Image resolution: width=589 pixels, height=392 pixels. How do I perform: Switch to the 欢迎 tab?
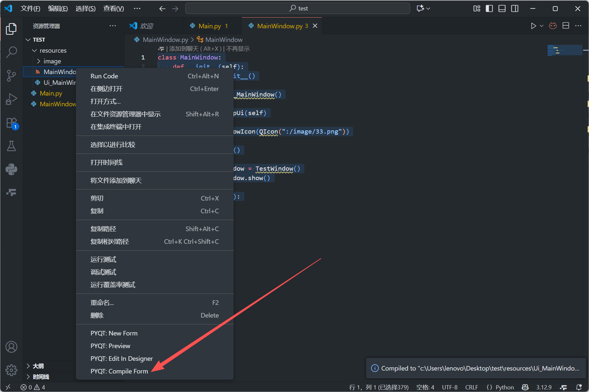153,26
